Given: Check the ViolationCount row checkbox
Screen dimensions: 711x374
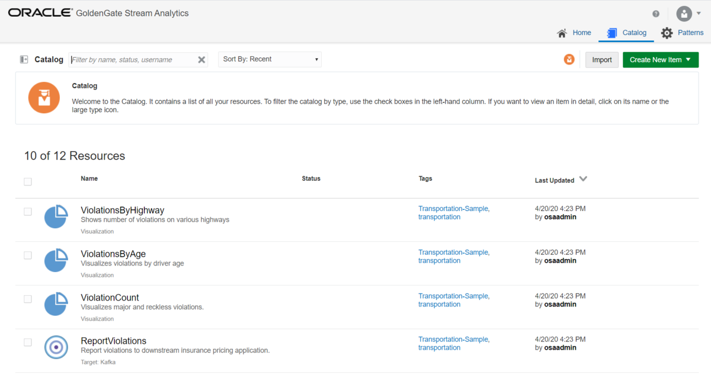Looking at the screenshot, I should tap(28, 299).
